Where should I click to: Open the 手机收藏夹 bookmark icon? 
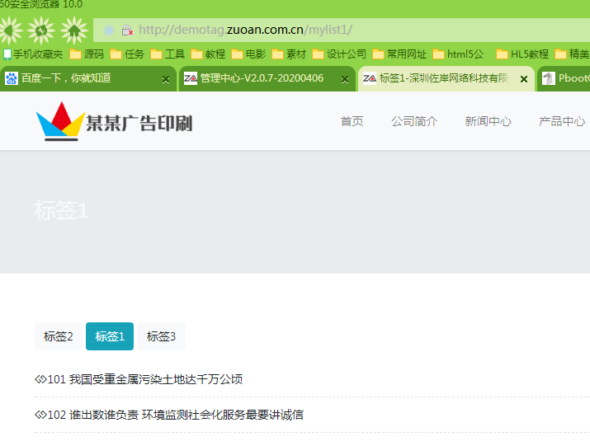tap(7, 54)
